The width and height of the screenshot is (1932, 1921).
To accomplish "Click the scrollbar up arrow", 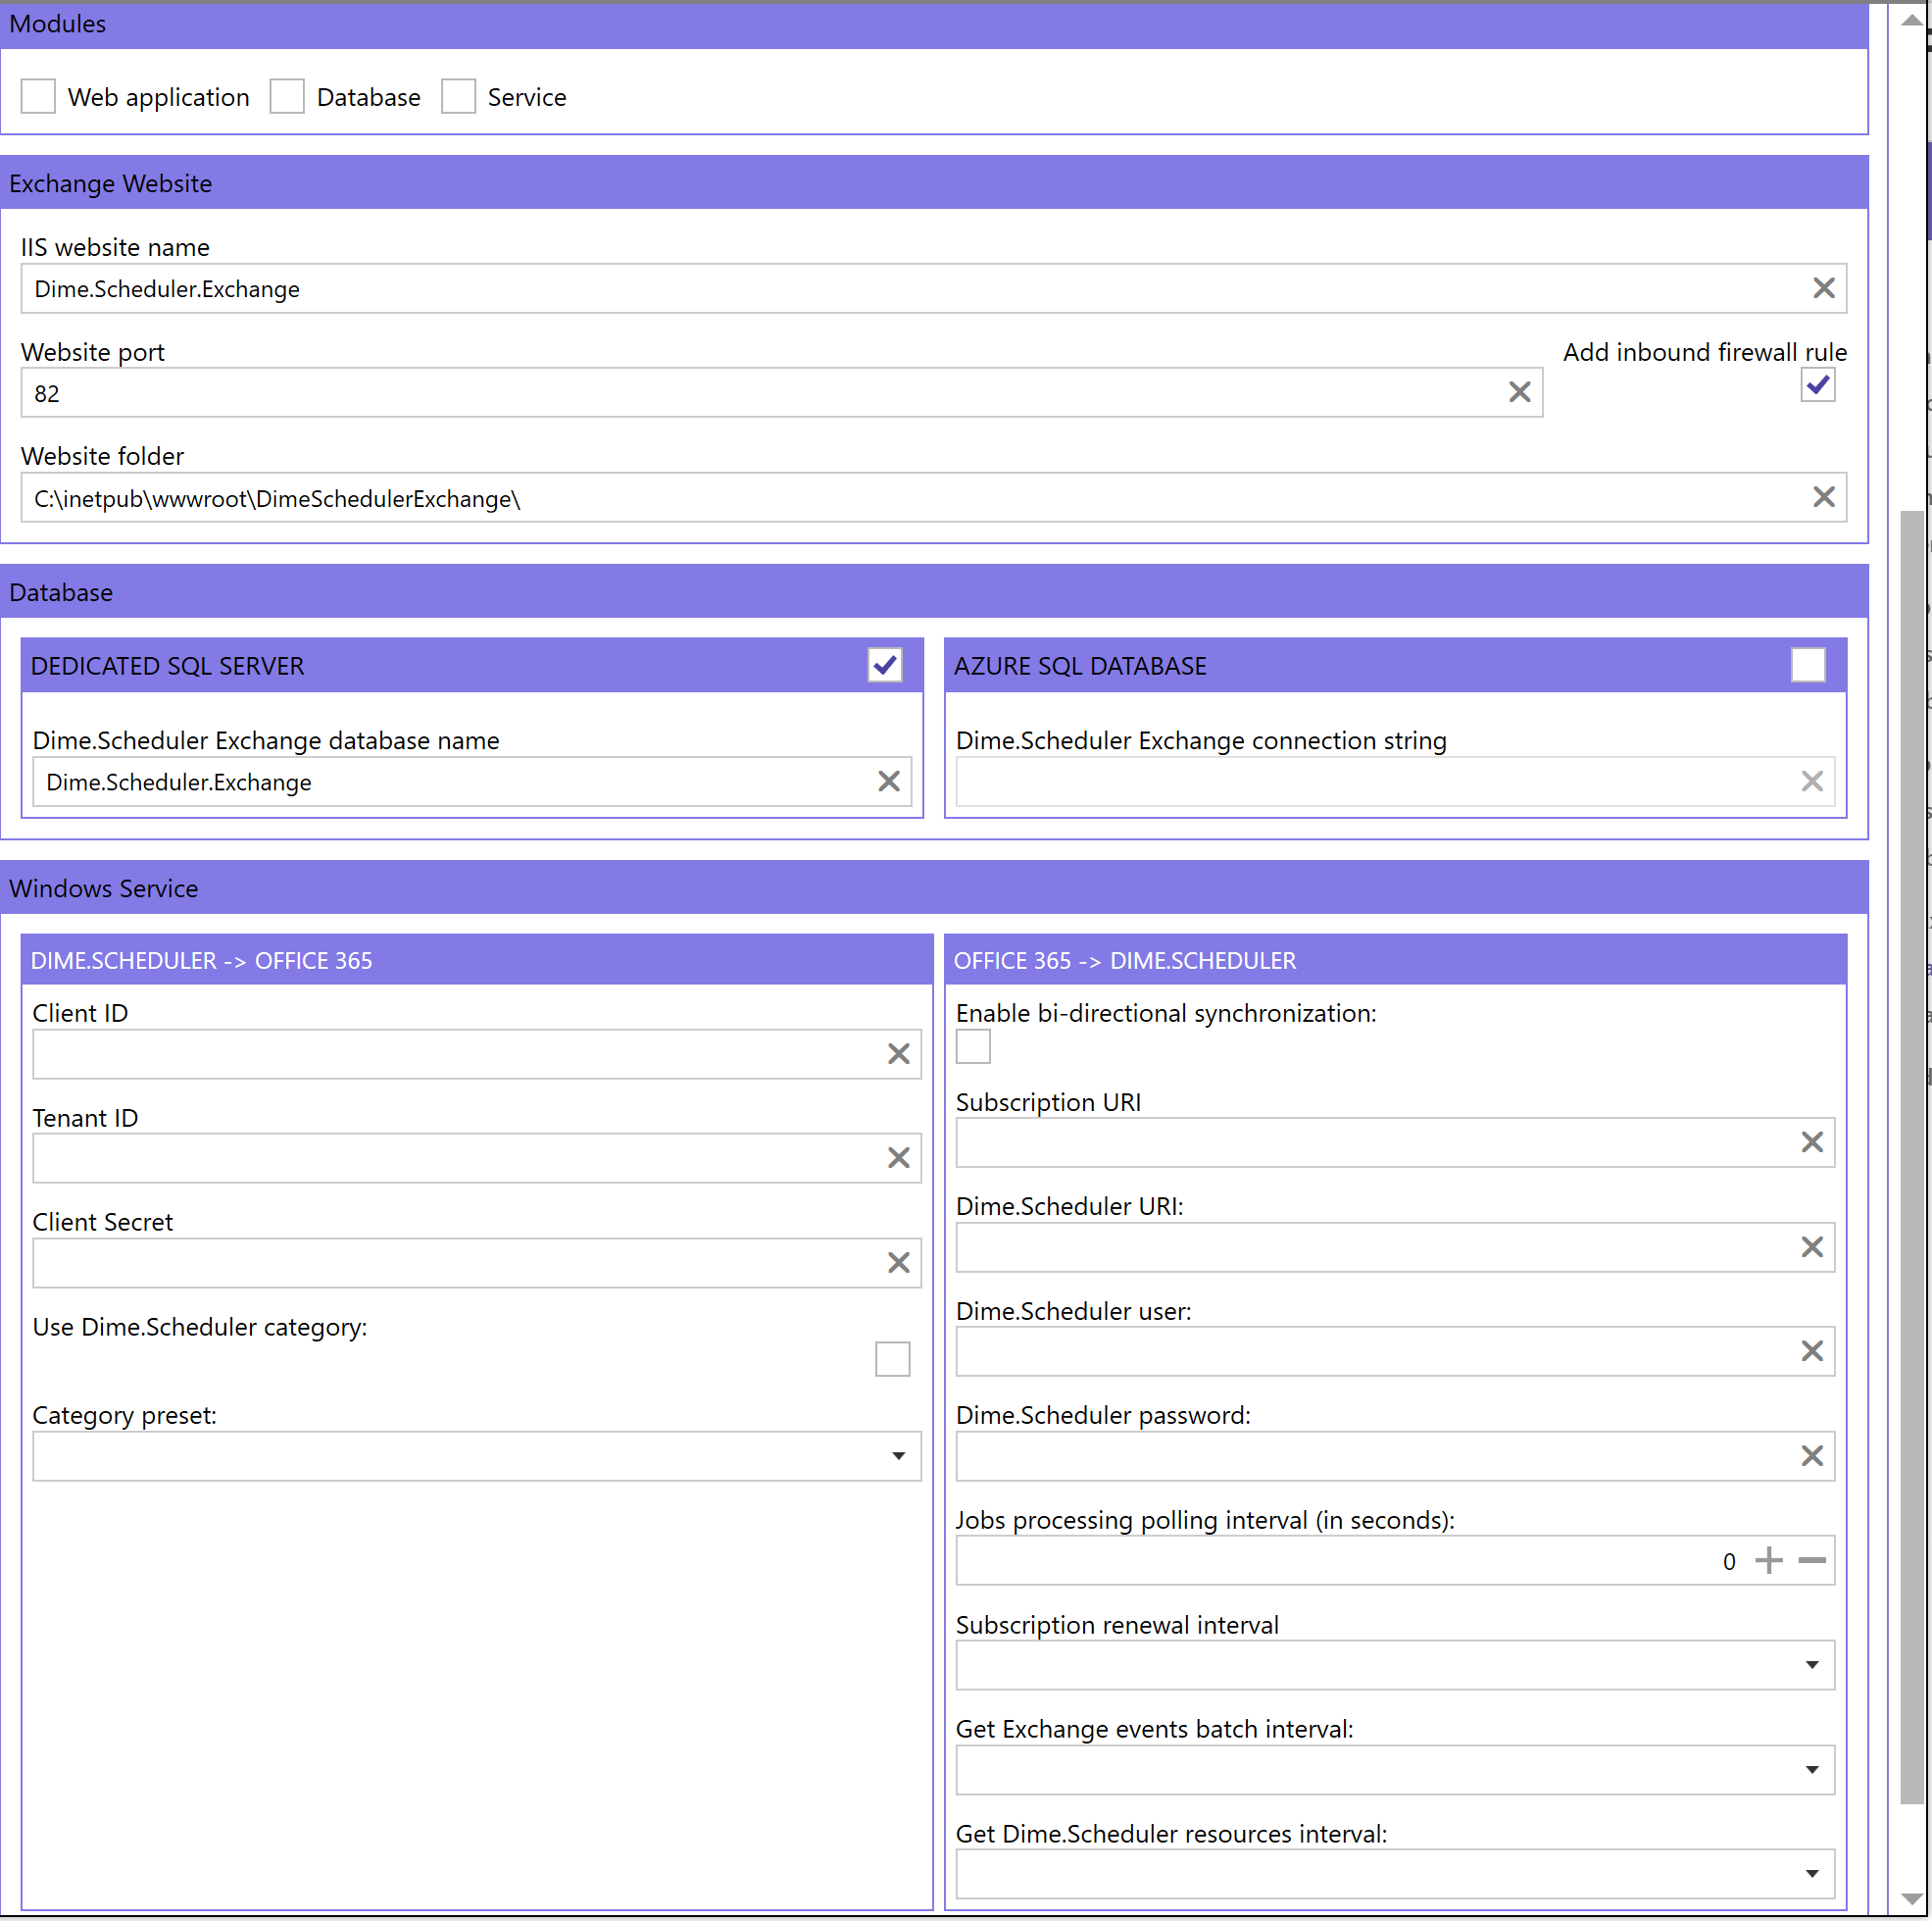I will (1911, 20).
